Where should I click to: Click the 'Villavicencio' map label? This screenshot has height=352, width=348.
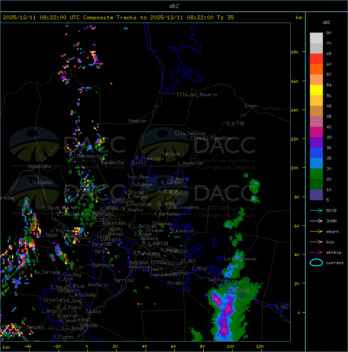click(84, 156)
